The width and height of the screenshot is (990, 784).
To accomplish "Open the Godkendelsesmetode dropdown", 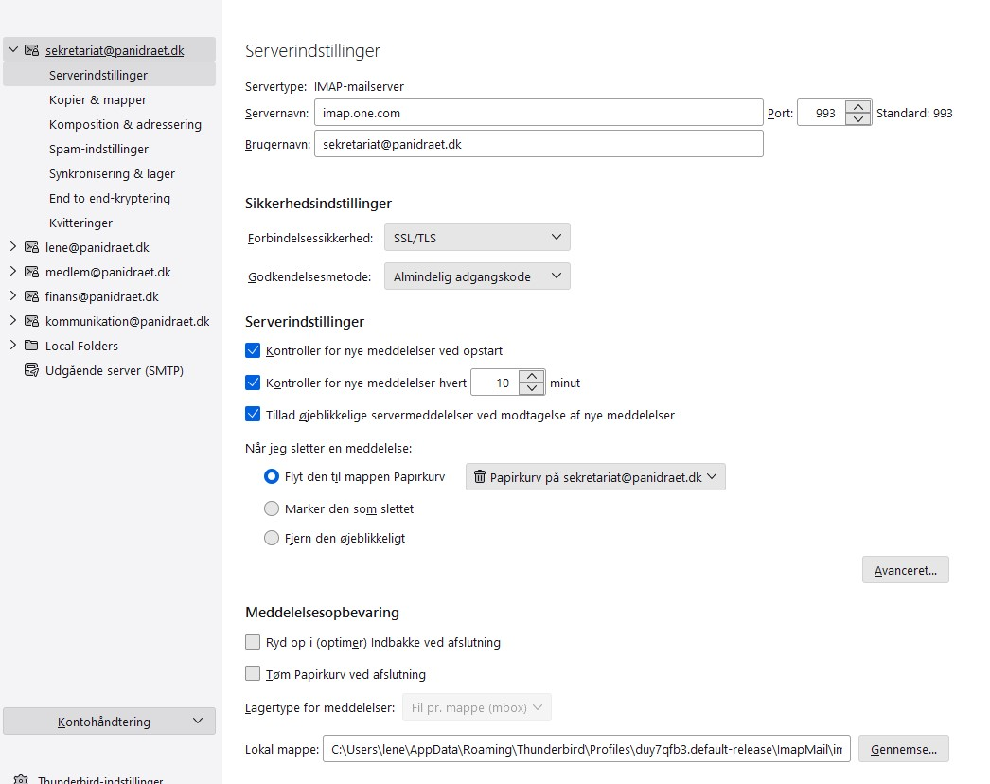I will click(477, 276).
